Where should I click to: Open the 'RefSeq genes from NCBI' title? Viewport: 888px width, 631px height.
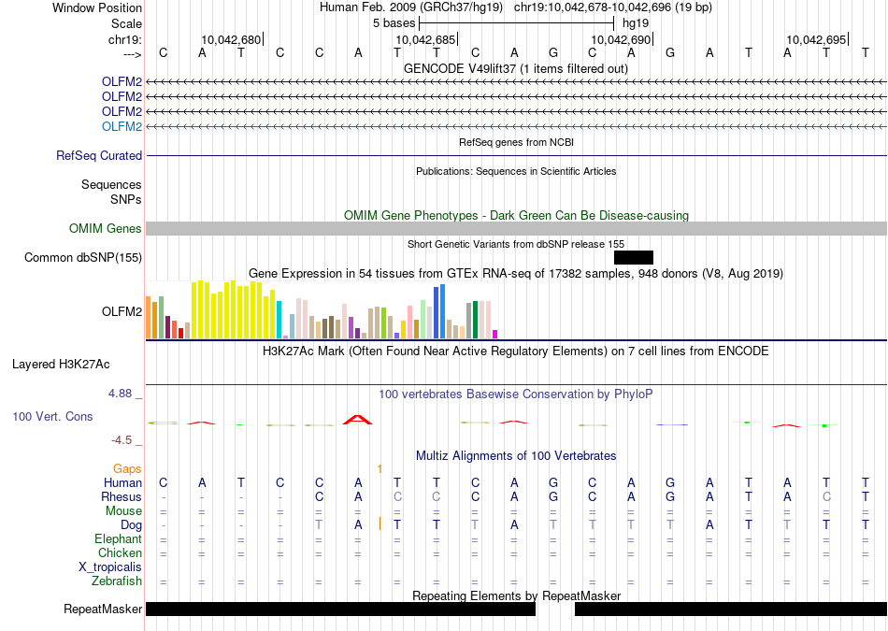[516, 142]
